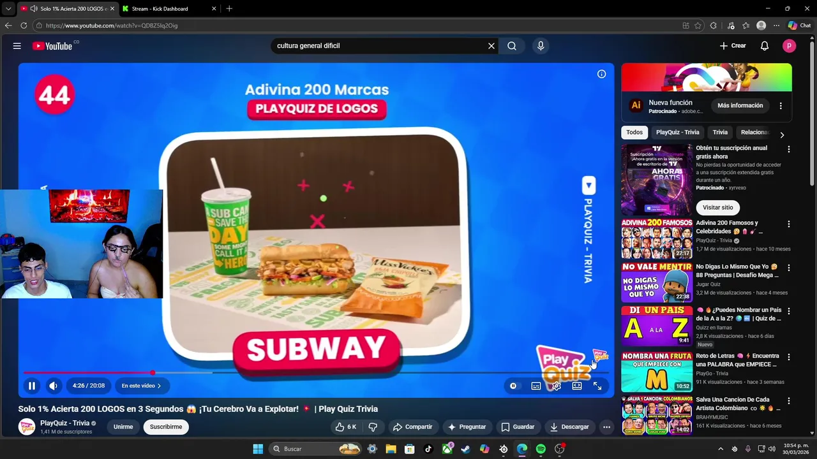Open the PlayQuiz - Trivia channel avatar
This screenshot has width=817, height=459.
[x=27, y=427]
